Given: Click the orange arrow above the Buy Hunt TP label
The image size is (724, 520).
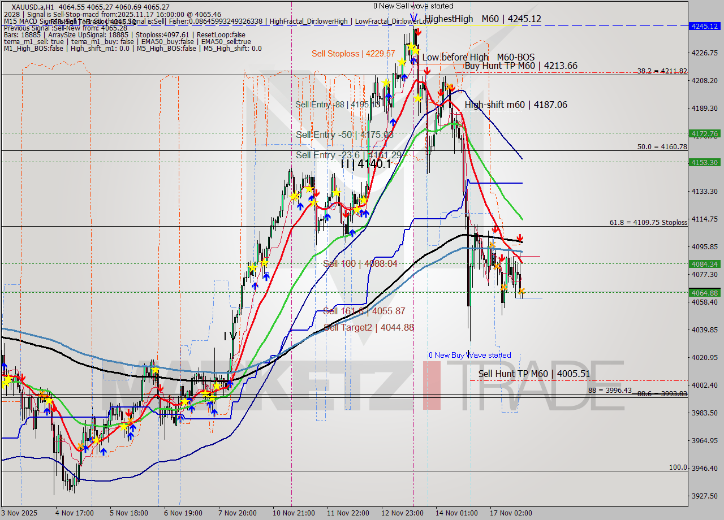Looking at the screenshot, I should pos(450,86).
